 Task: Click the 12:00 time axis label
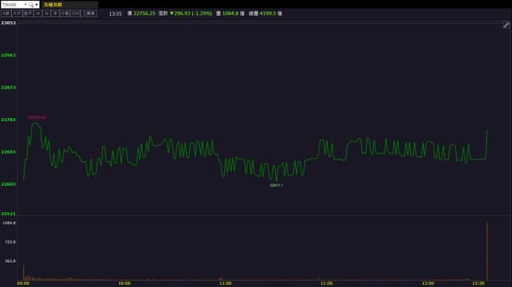click(327, 283)
